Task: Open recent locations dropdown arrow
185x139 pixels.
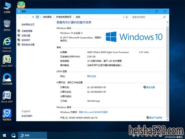Action: pyautogui.click(x=29, y=17)
